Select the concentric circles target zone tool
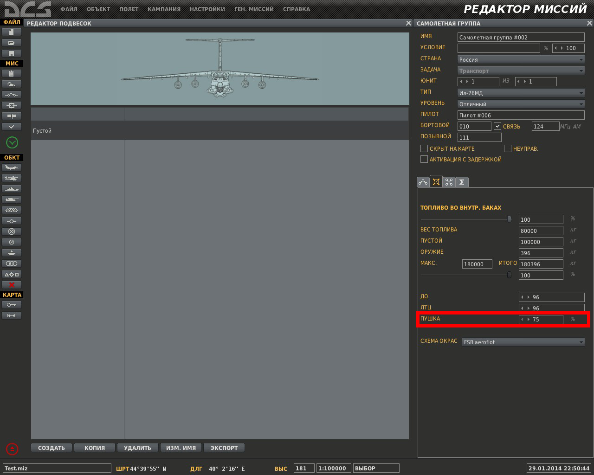594x475 pixels. pyautogui.click(x=12, y=231)
